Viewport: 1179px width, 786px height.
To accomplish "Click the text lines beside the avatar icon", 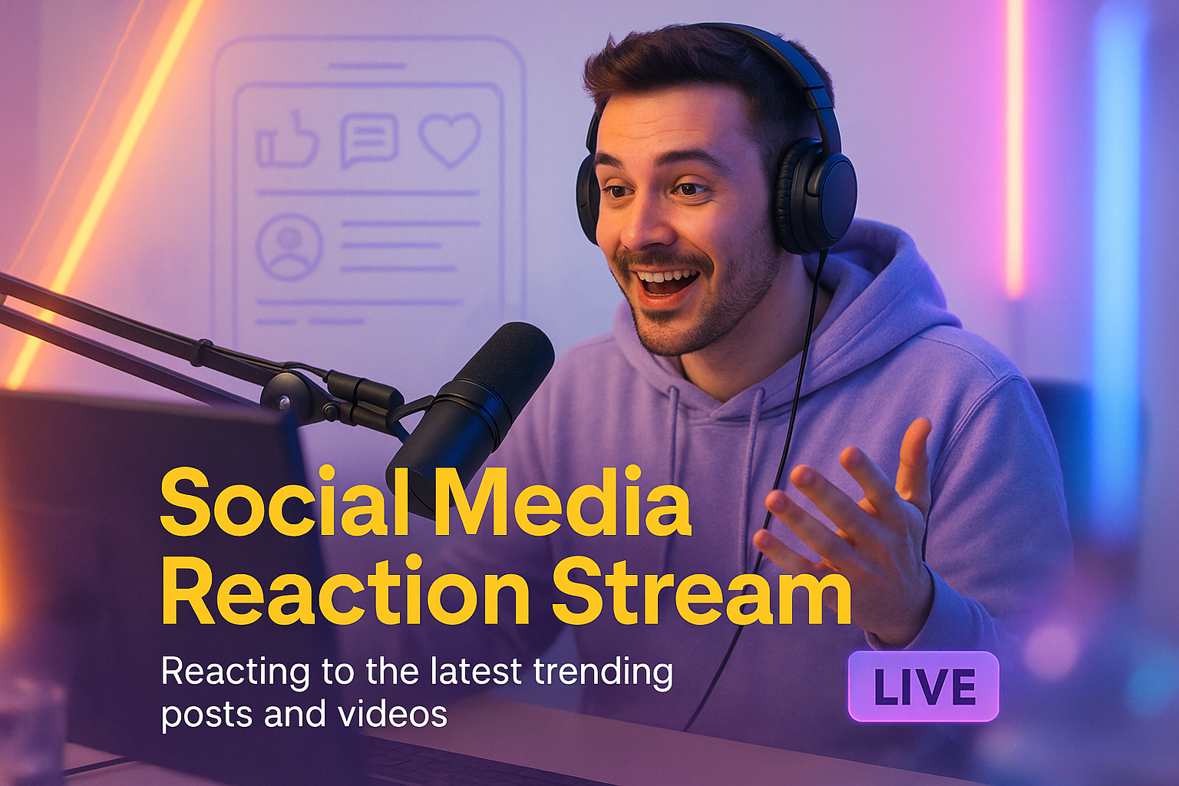I will click(407, 246).
